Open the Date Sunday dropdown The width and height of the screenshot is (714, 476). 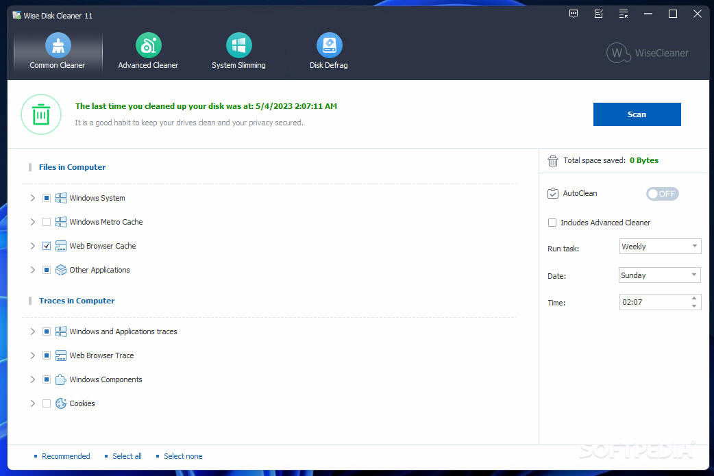[x=660, y=275]
